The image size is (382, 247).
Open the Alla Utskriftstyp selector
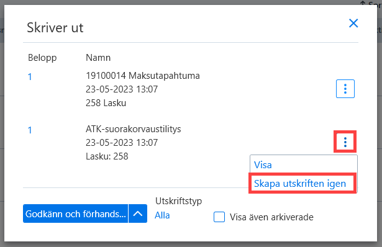point(162,215)
